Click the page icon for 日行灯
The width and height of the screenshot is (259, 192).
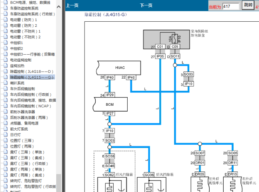click(6, 135)
